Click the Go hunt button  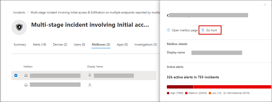(211, 30)
